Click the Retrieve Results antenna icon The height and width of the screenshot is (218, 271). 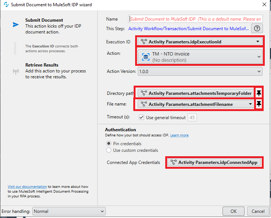[16, 71]
